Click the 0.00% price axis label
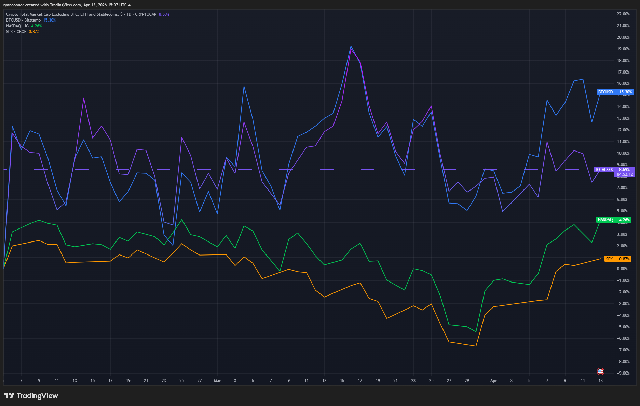Image resolution: width=640 pixels, height=406 pixels. pos(622,269)
